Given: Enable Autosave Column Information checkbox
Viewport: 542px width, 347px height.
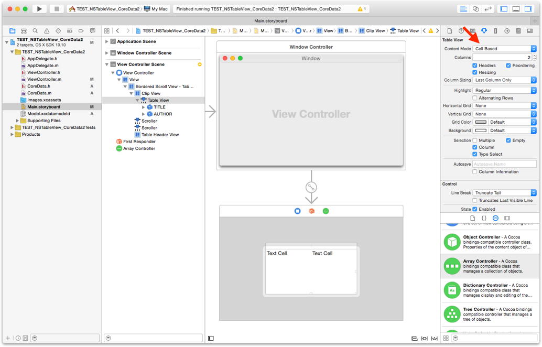Looking at the screenshot, I should pos(474,172).
